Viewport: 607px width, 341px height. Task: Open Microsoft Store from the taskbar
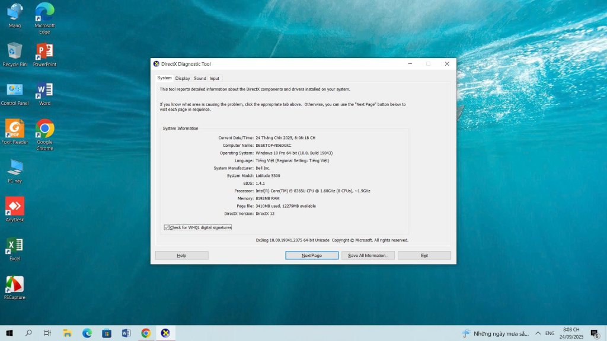(x=107, y=333)
